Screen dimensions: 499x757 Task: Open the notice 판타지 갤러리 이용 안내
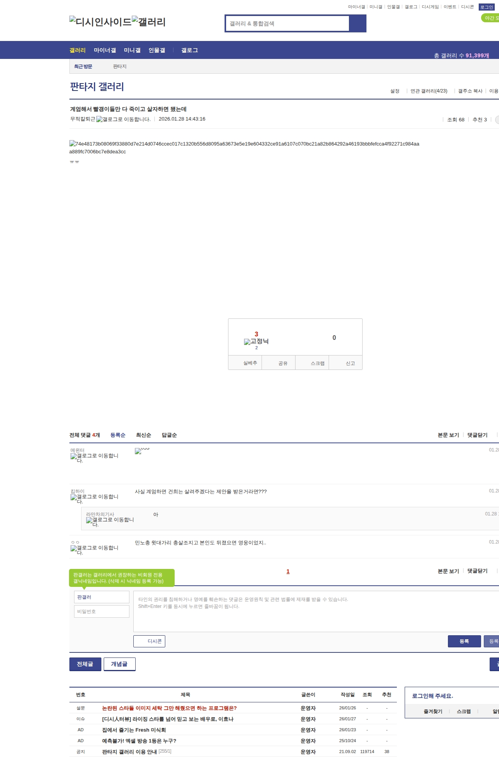coord(129,752)
